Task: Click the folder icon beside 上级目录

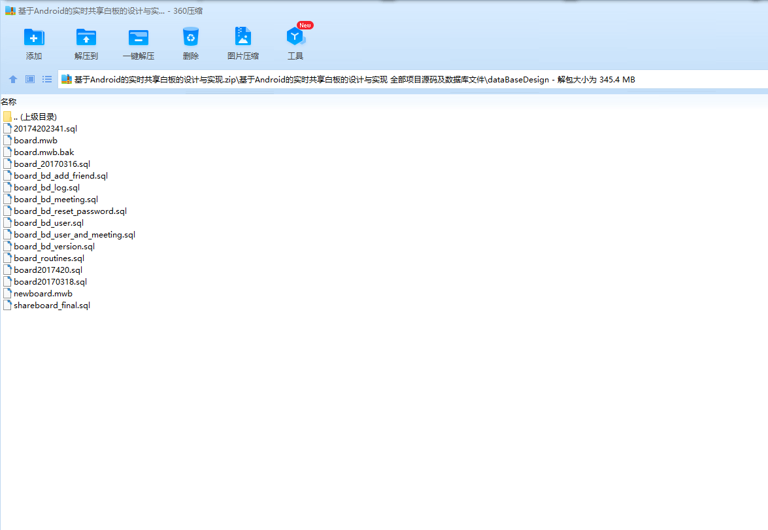Action: (x=7, y=116)
